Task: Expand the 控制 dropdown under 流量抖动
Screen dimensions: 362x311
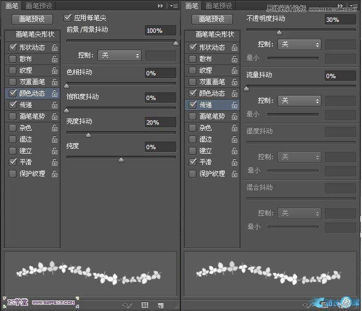Action: point(299,101)
